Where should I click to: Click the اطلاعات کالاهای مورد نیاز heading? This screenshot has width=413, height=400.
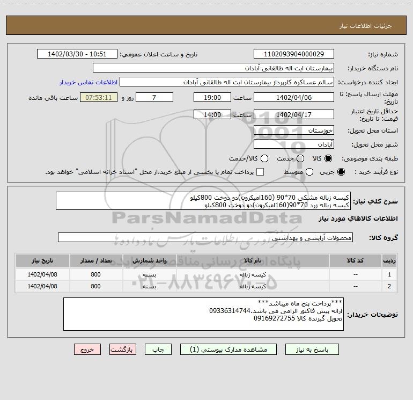[358, 219]
